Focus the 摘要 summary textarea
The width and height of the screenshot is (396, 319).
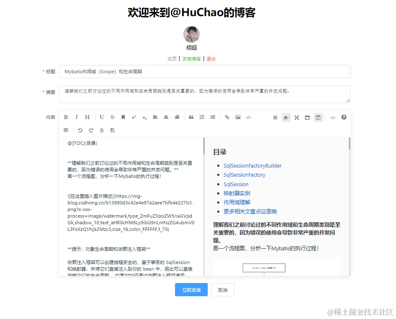(x=204, y=94)
